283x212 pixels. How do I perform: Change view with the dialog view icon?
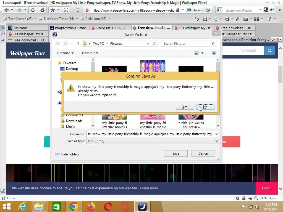click(x=196, y=53)
